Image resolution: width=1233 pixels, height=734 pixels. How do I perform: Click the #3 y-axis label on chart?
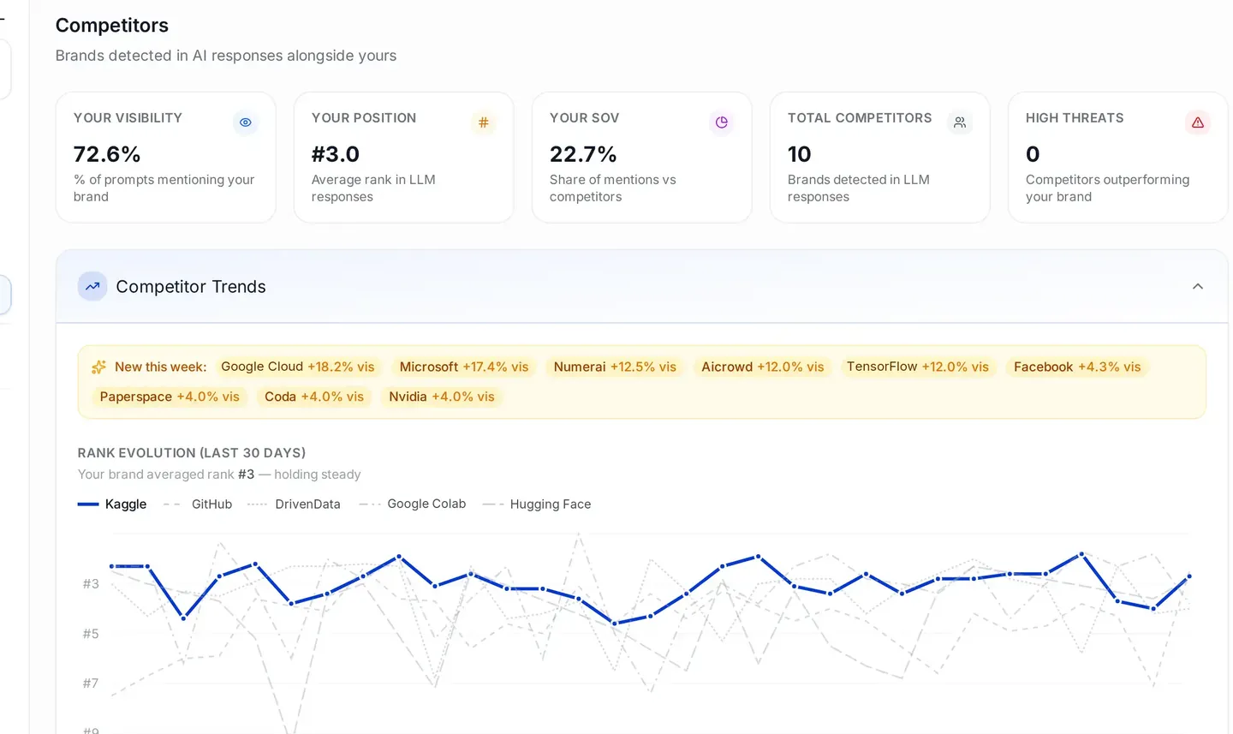91,584
